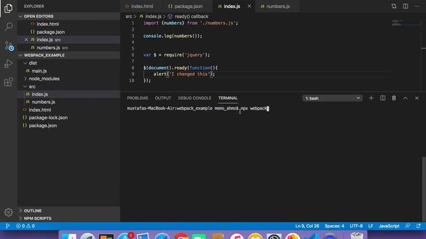Viewport: 426px width, 239px height.
Task: Open the Trash in the Dock
Action: (357, 236)
